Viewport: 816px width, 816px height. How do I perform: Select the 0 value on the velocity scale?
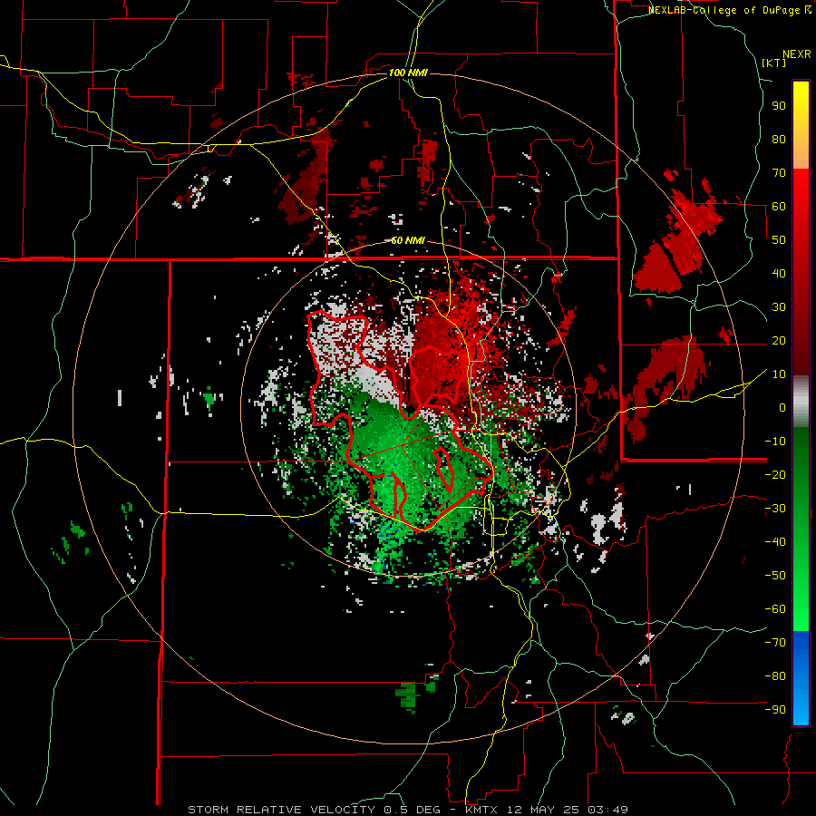click(782, 408)
